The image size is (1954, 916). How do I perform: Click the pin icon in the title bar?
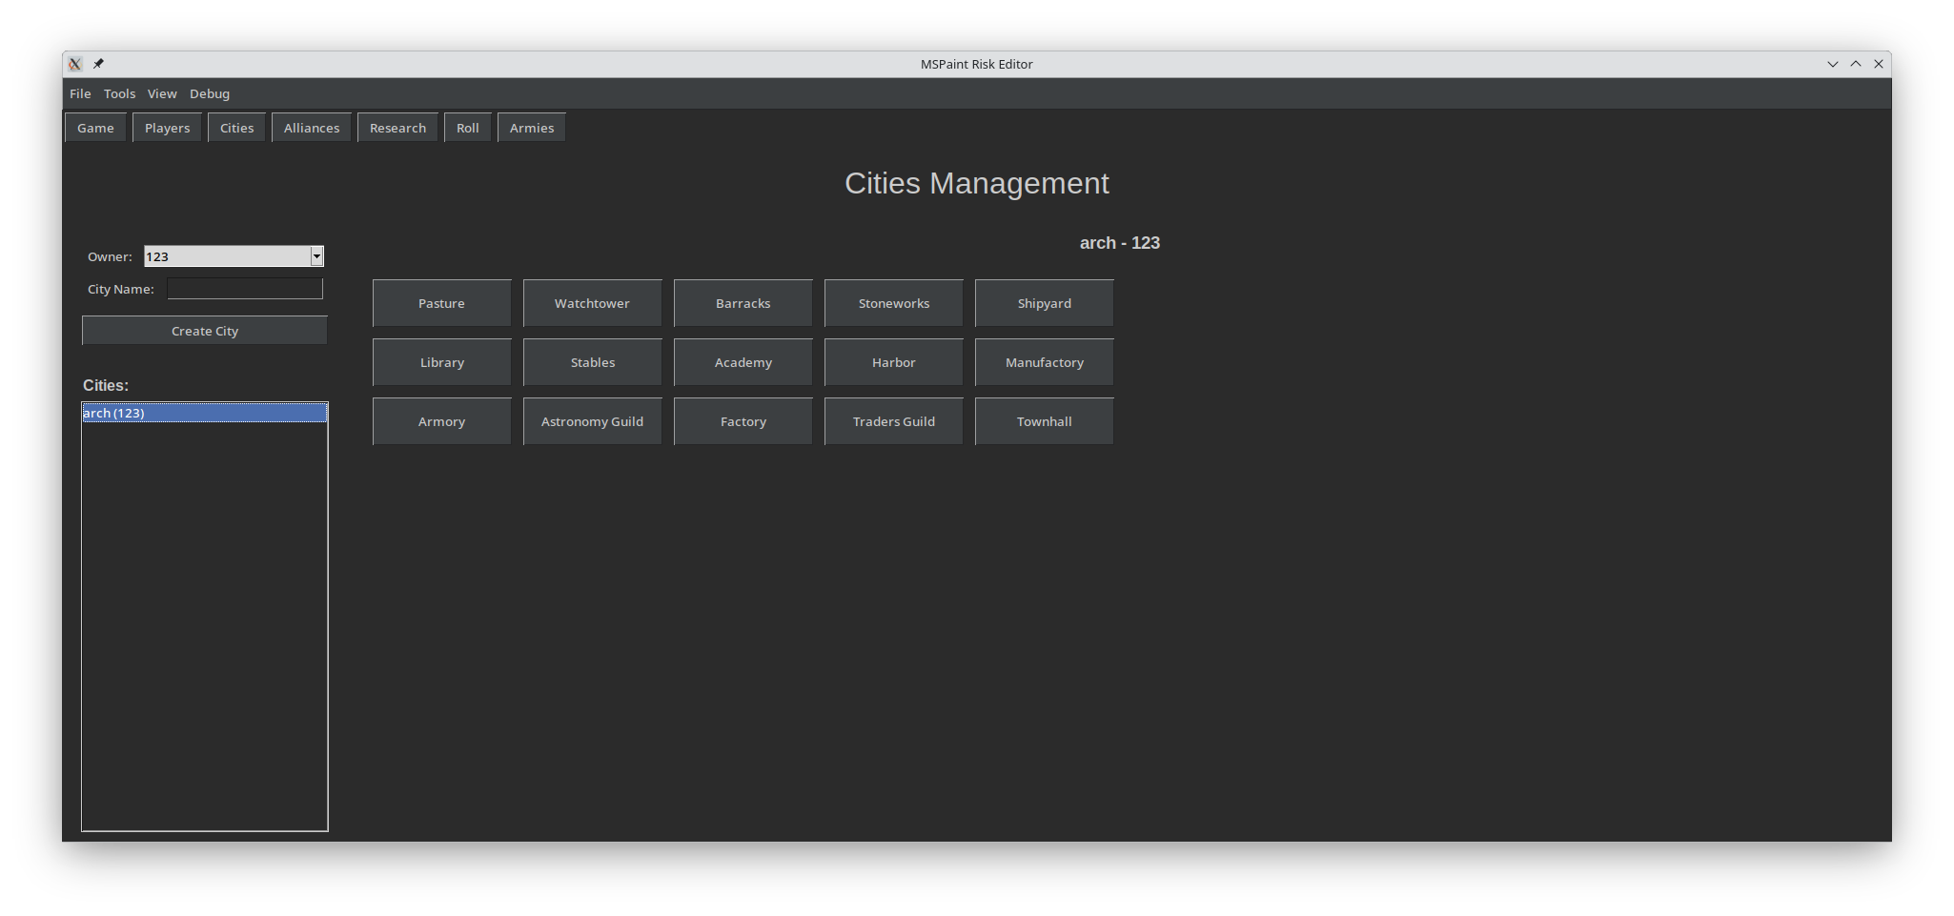coord(98,64)
